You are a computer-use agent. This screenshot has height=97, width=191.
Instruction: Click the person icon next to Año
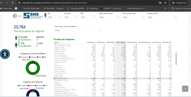pyautogui.click(x=45, y=15)
